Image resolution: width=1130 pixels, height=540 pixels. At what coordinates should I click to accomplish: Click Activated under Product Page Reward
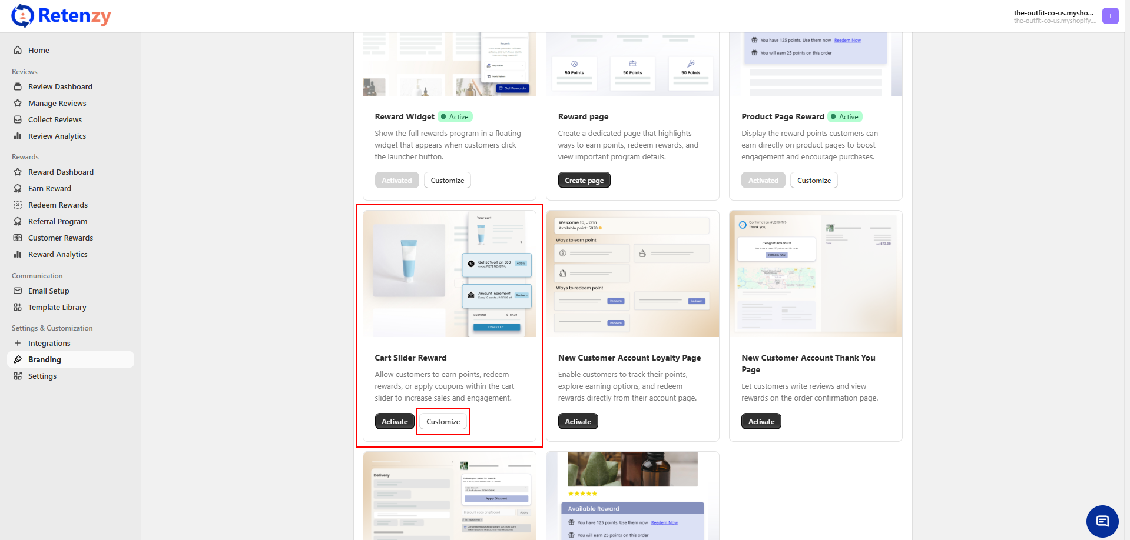pos(764,180)
